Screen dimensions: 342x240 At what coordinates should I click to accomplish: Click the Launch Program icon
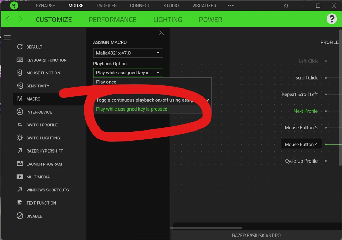(x=20, y=164)
